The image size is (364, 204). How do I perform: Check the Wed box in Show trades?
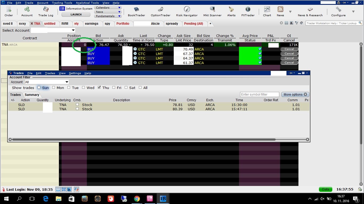83,87
